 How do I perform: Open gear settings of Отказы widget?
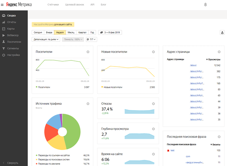(x=153, y=104)
